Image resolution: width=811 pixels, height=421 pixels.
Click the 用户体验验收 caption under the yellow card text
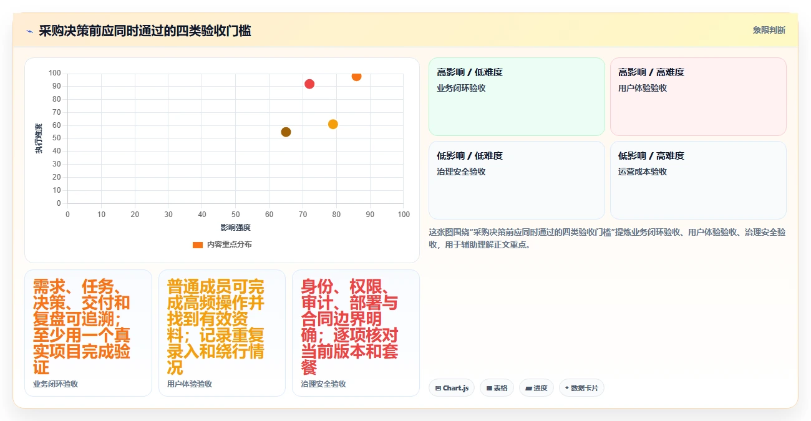point(190,384)
